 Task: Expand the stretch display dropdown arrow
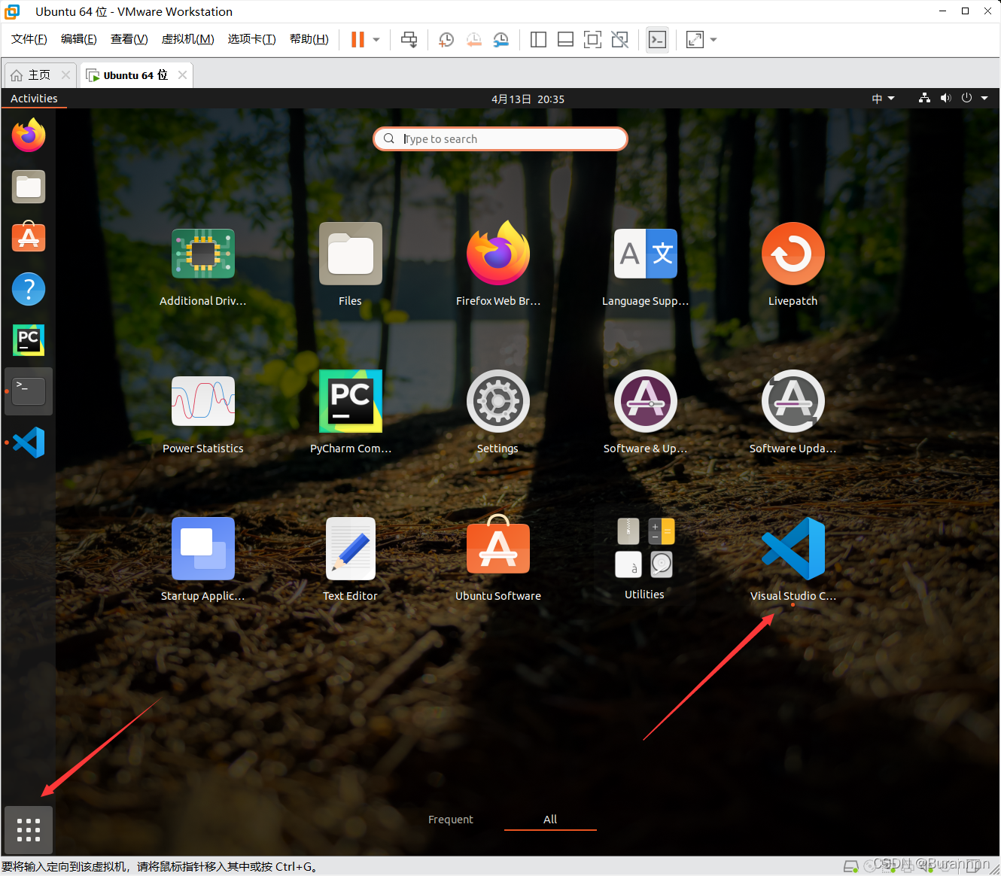pyautogui.click(x=713, y=39)
